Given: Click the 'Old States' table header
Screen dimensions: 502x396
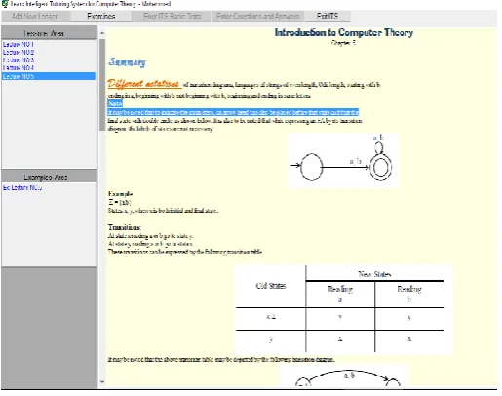Looking at the screenshot, I should 271,286.
